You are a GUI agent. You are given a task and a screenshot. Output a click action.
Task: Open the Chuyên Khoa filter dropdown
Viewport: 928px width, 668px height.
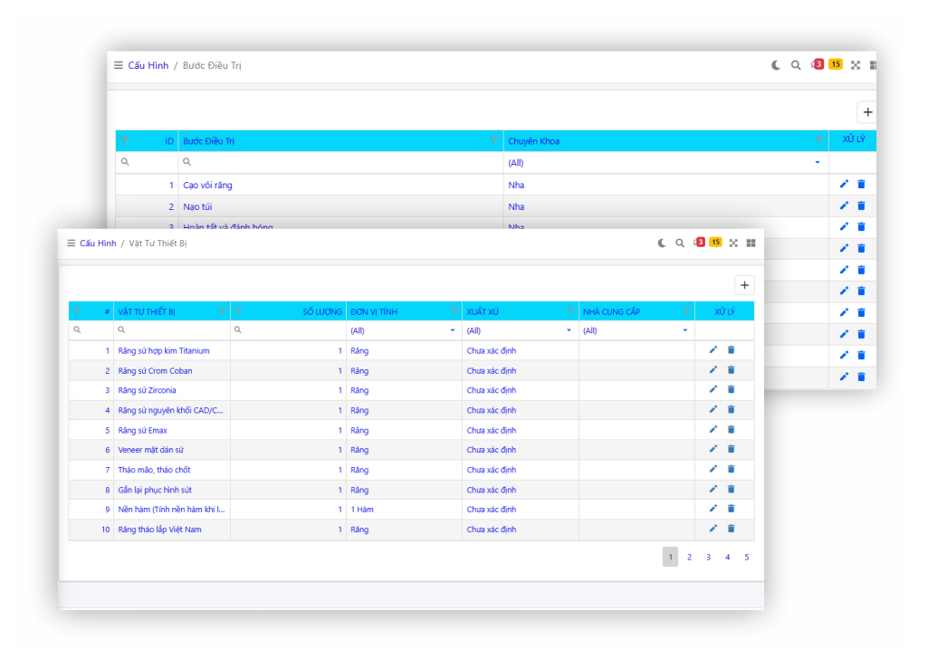click(x=818, y=163)
